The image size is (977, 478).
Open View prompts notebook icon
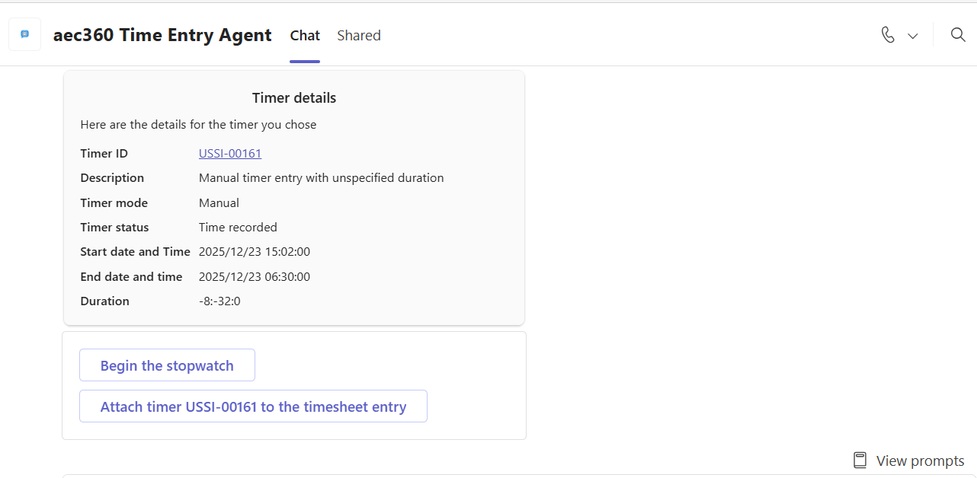(860, 460)
